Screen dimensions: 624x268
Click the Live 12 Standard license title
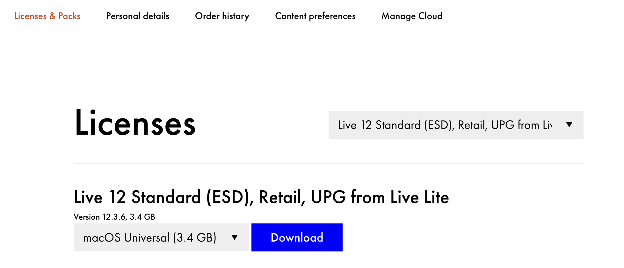[x=261, y=197]
